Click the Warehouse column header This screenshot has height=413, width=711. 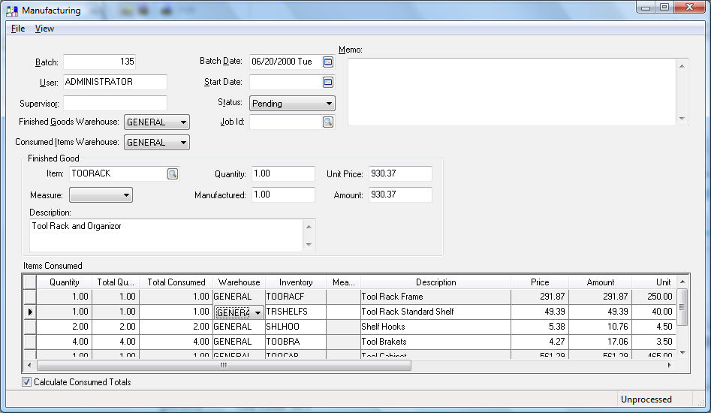pos(239,282)
